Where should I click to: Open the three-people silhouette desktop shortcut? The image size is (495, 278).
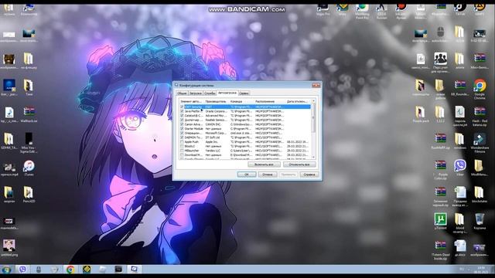point(440,63)
